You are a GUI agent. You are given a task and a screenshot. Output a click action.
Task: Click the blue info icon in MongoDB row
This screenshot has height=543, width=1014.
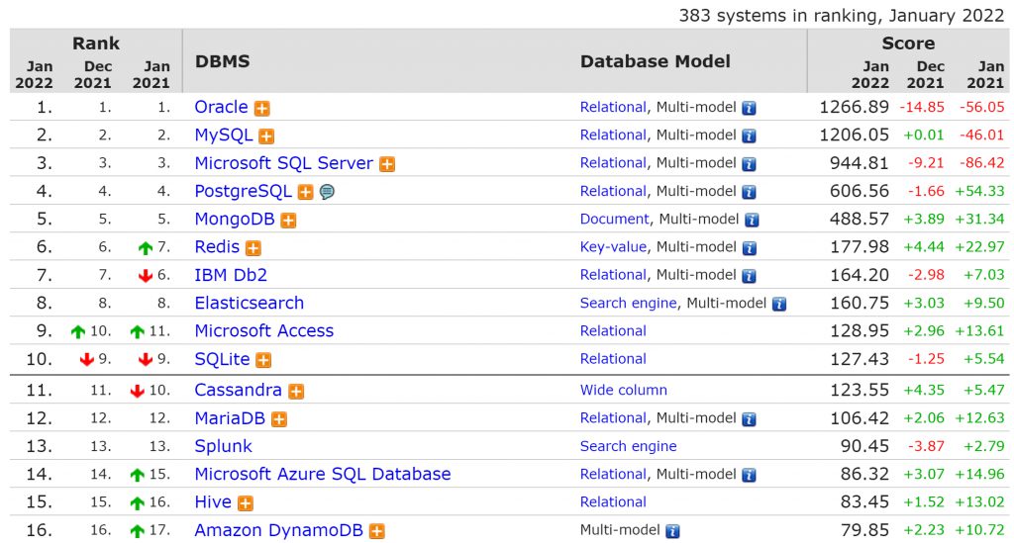click(752, 221)
